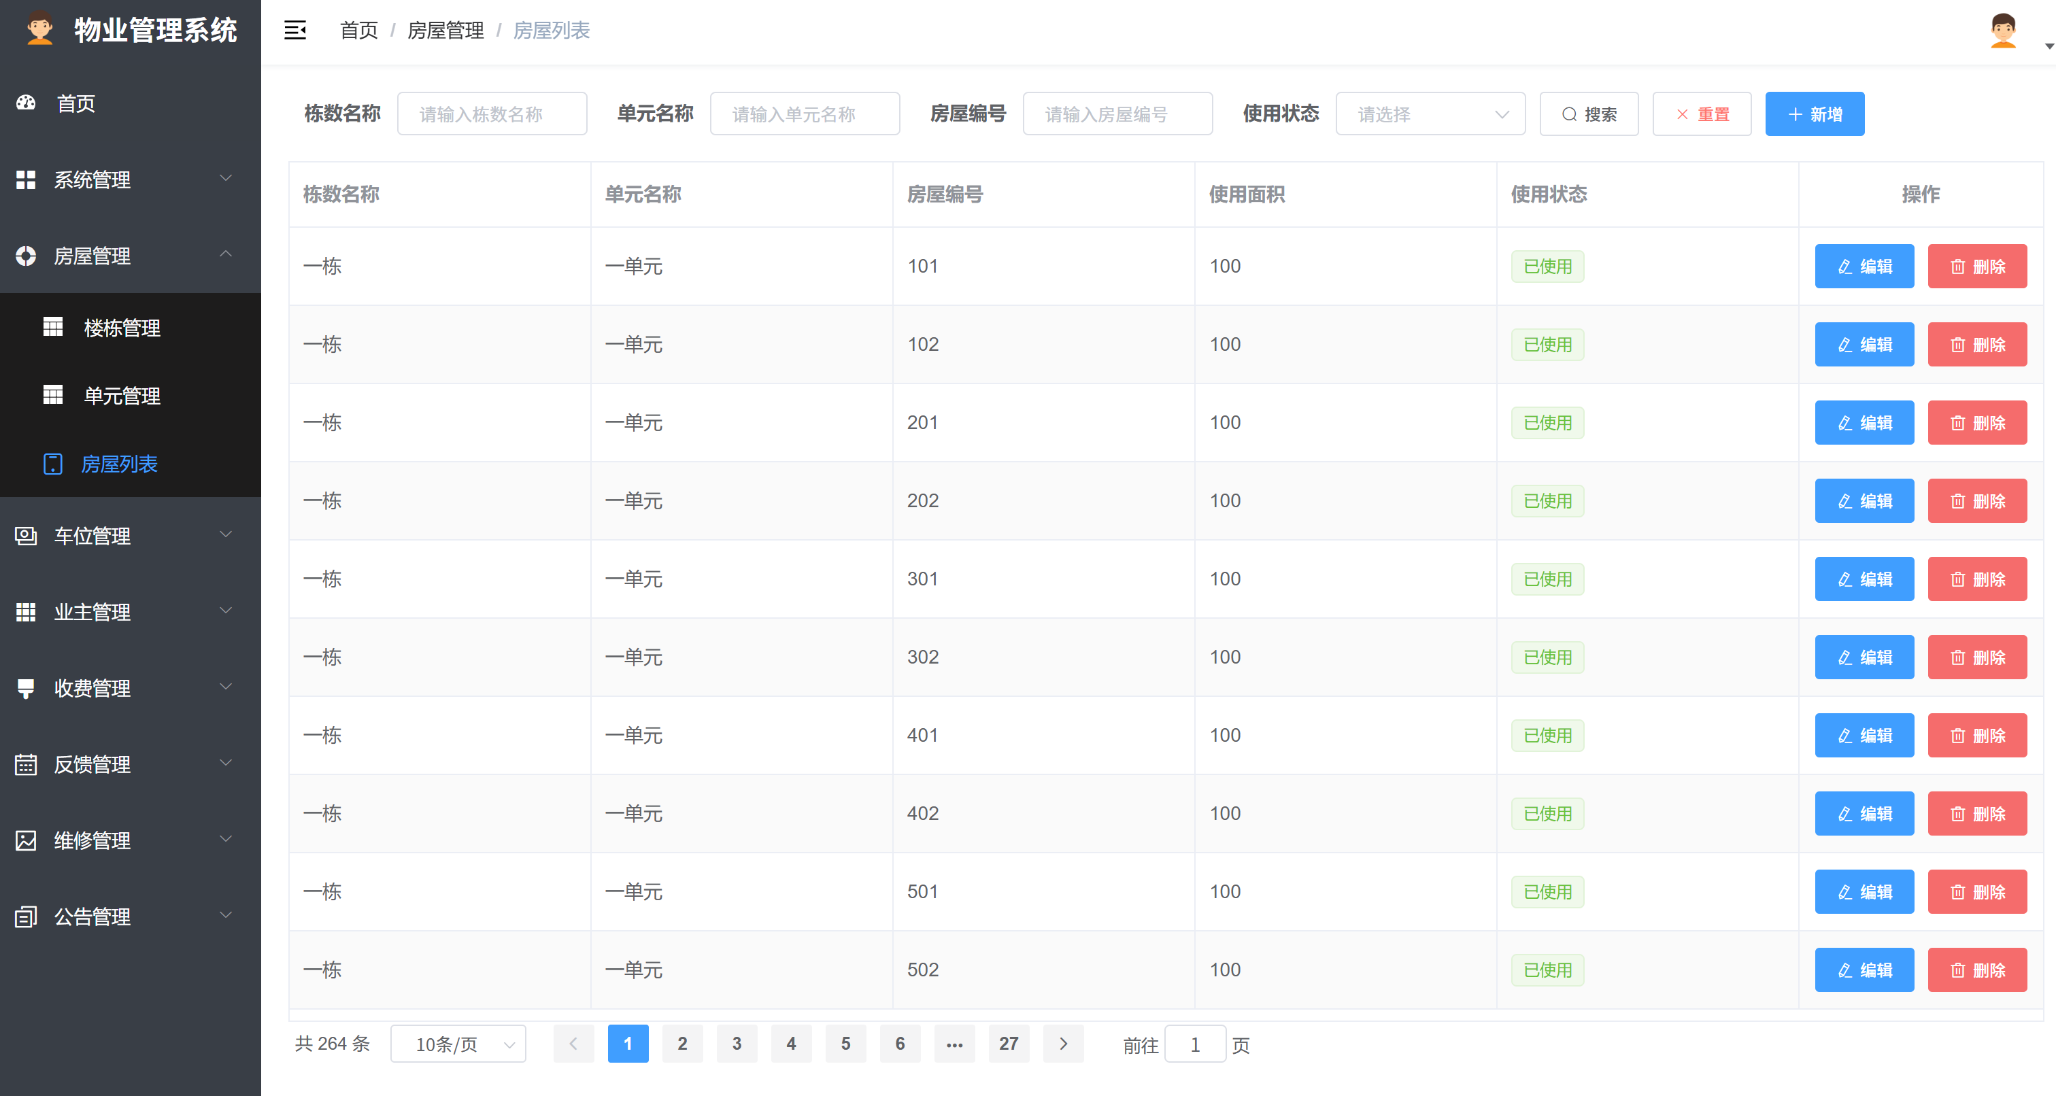Open 楼栋管理 submenu item

coord(130,327)
